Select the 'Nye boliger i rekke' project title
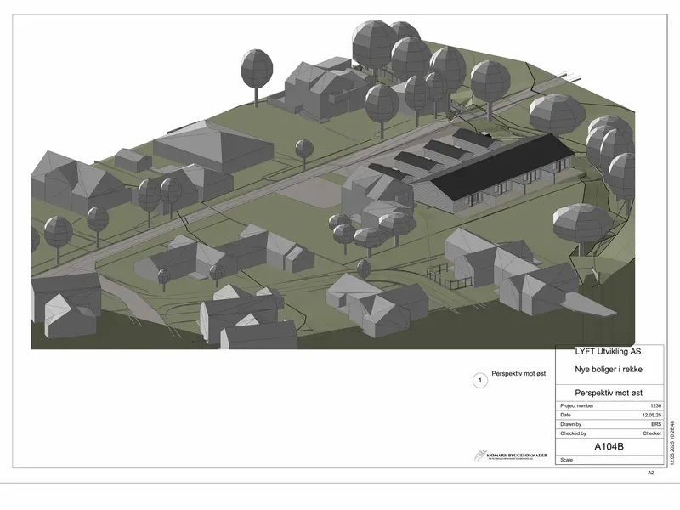The height and width of the screenshot is (510, 680). pyautogui.click(x=609, y=370)
